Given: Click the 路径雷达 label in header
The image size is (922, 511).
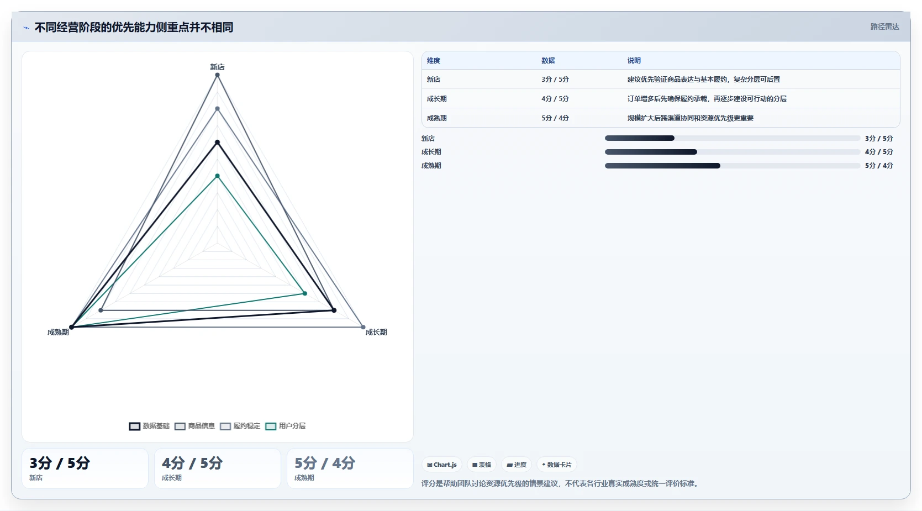Looking at the screenshot, I should (884, 27).
